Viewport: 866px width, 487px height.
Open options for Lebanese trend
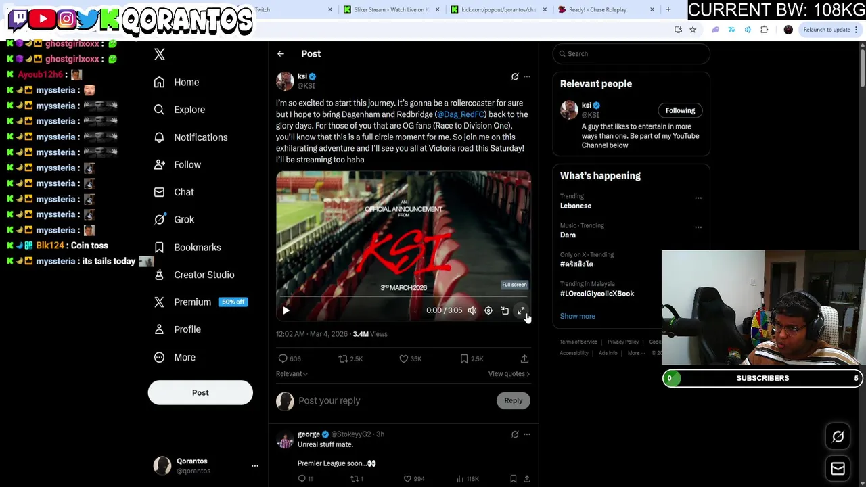tap(698, 198)
